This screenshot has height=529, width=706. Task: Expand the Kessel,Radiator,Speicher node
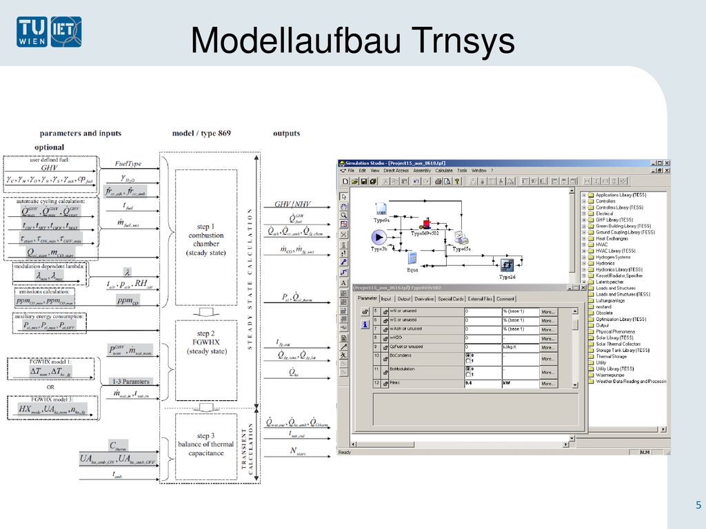click(584, 276)
